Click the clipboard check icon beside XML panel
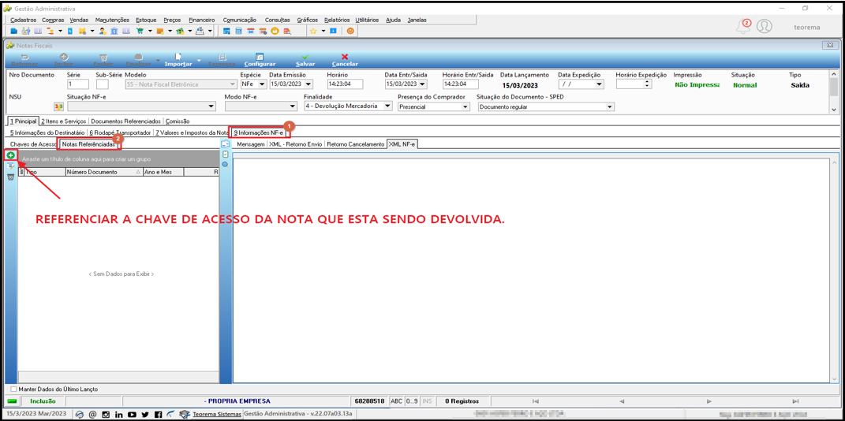The height and width of the screenshot is (421, 845). pos(226,154)
